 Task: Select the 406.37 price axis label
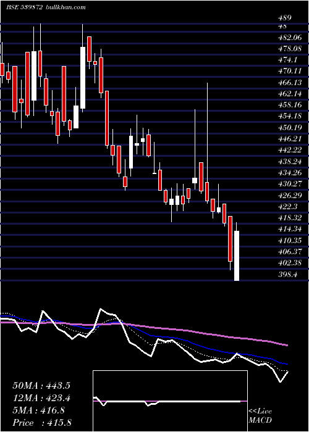point(290,252)
